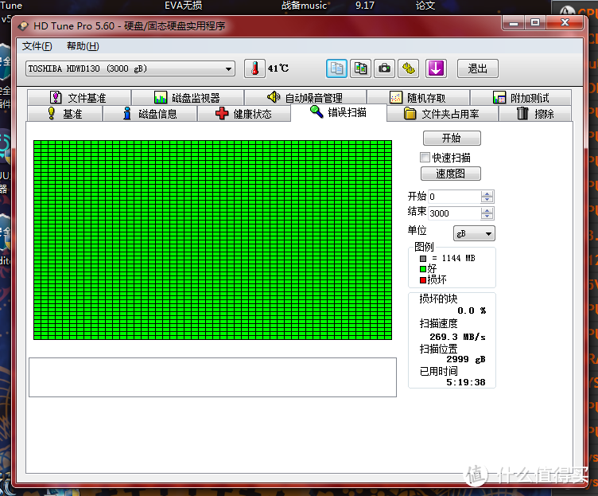This screenshot has height=496, width=598.
Task: Switch to the 磁盘监视器 tab
Action: pyautogui.click(x=187, y=98)
